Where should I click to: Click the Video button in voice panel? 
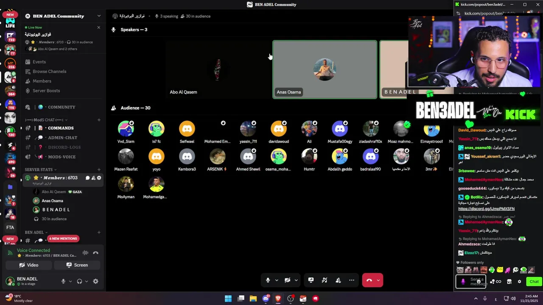click(29, 265)
